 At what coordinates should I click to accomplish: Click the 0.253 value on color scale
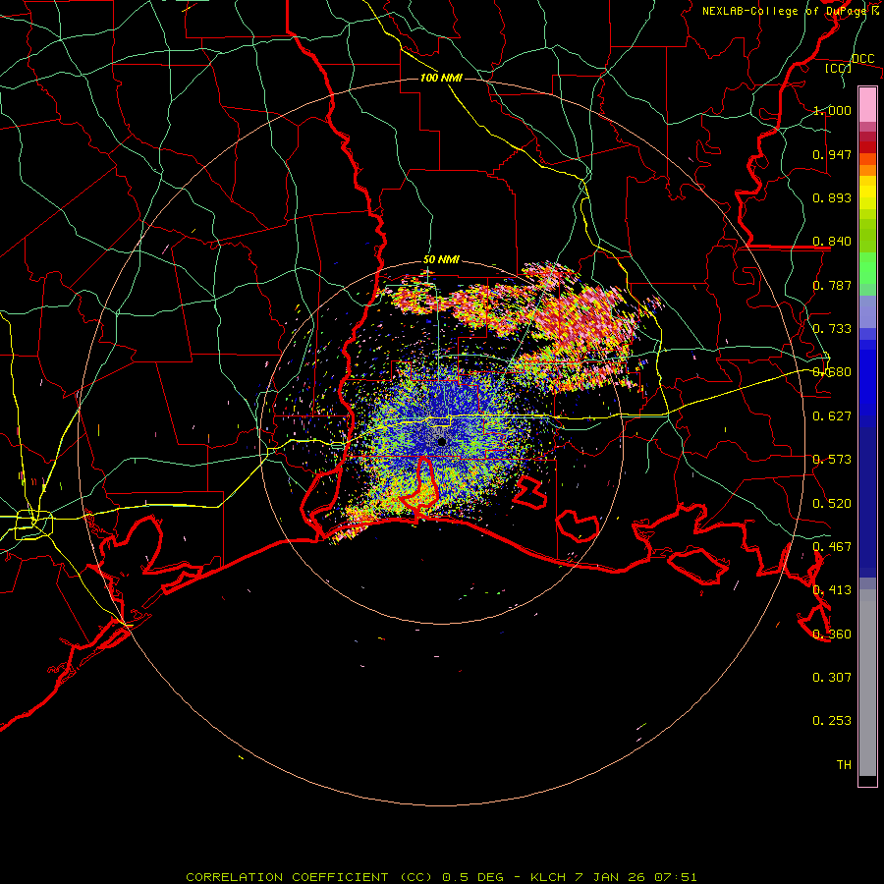click(x=832, y=721)
